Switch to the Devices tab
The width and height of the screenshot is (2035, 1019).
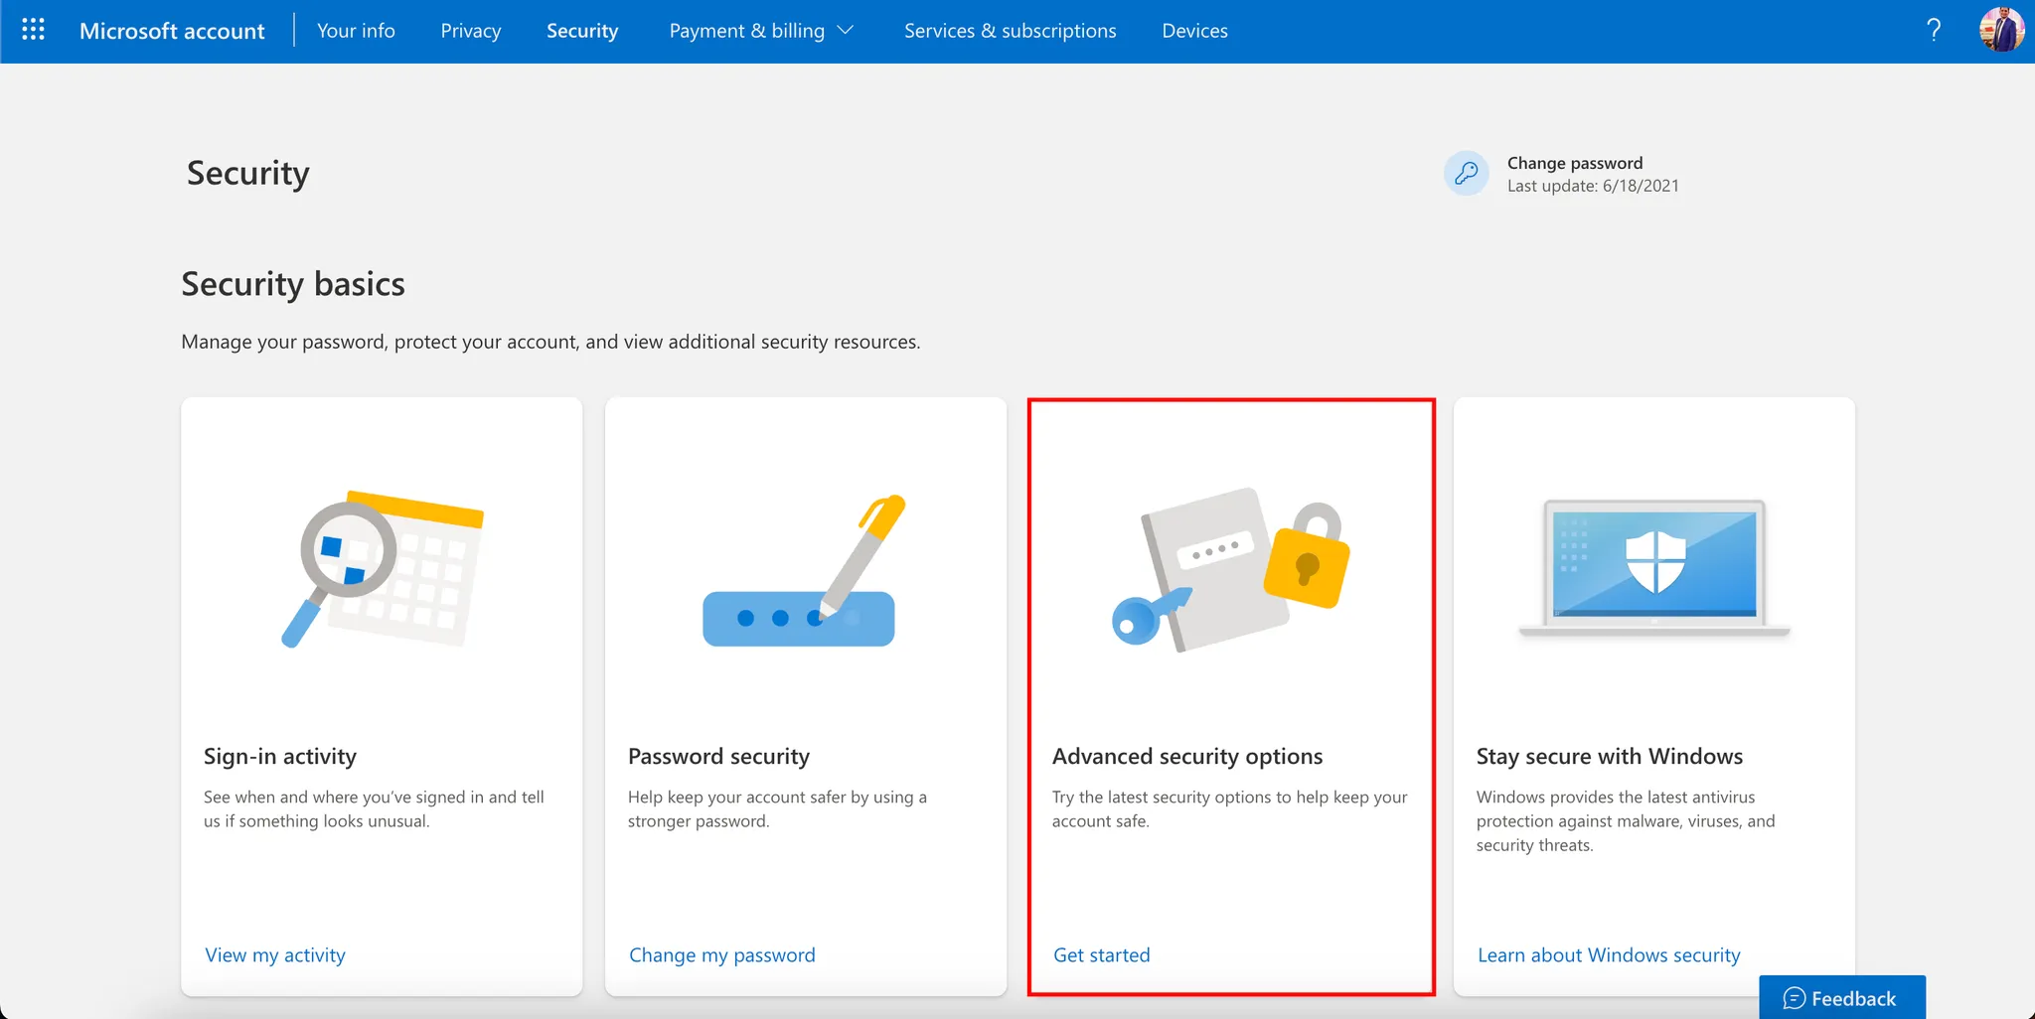point(1195,31)
